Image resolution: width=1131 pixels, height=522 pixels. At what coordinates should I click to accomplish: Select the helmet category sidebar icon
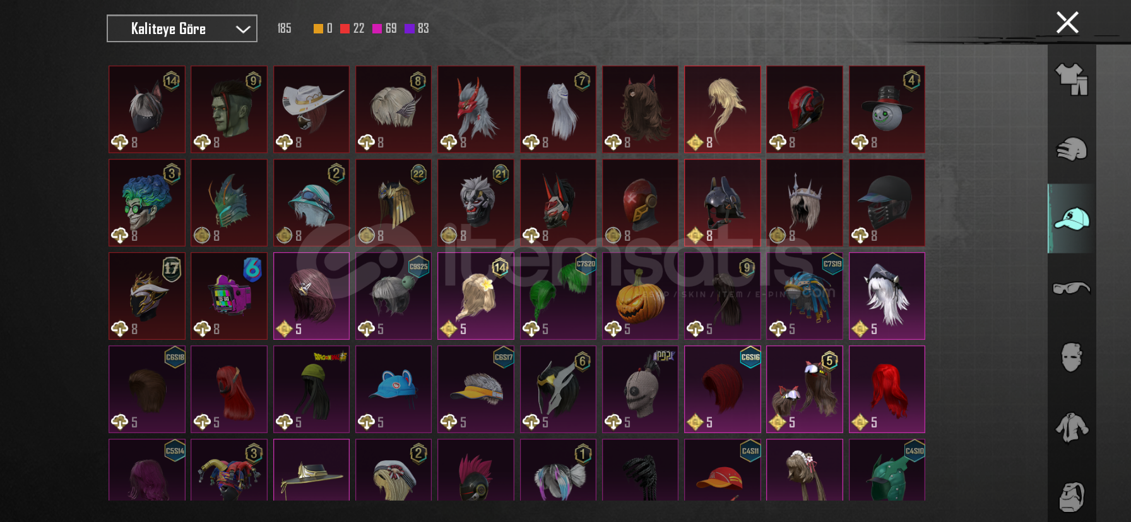tap(1072, 149)
